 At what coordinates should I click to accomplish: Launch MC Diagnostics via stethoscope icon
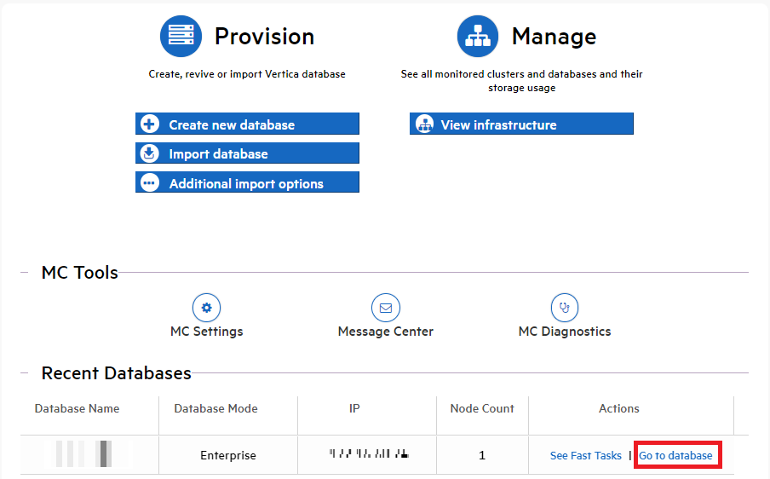[564, 307]
